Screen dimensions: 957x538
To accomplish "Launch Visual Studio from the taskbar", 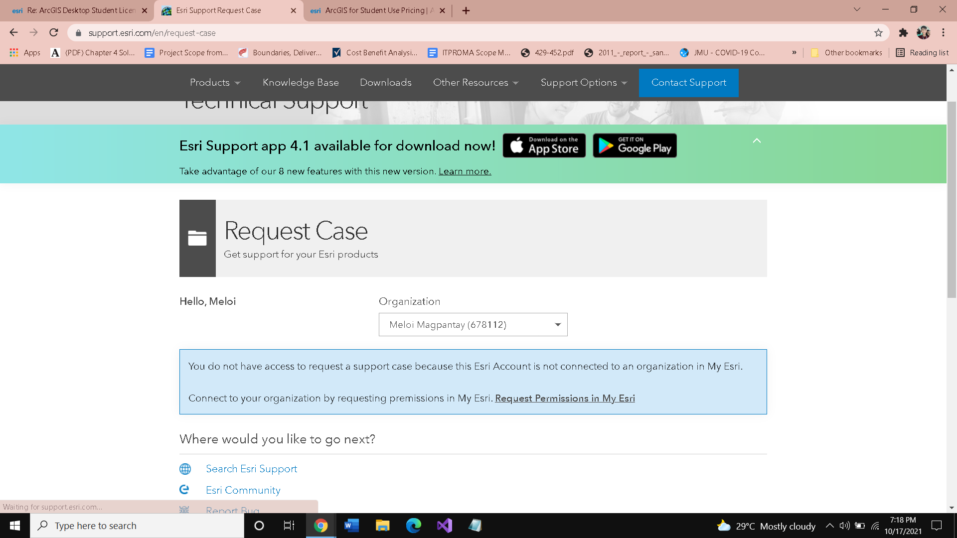I will 444,526.
